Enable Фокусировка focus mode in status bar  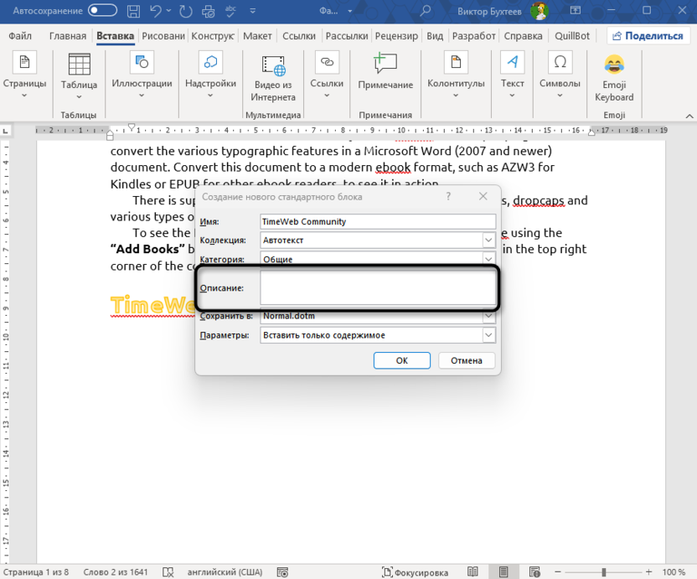[x=416, y=572]
